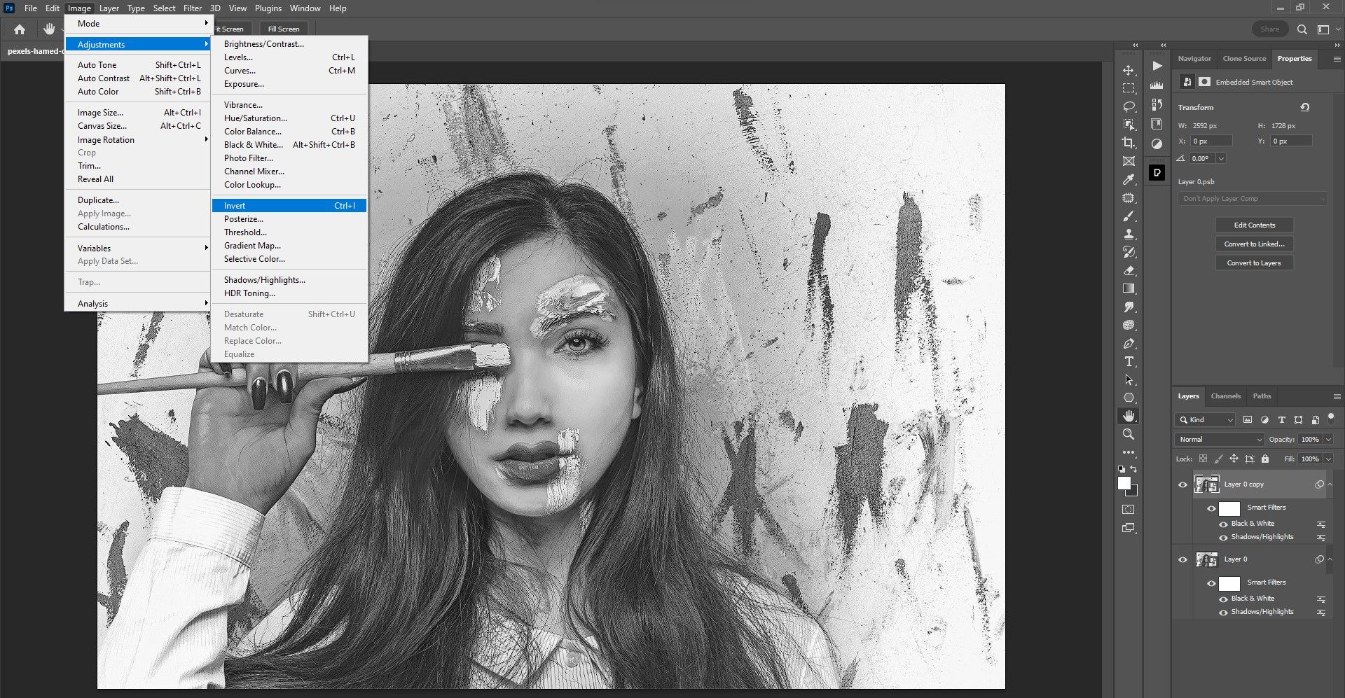Hide Smart Filters on Layer 0
This screenshot has height=698, width=1345.
1211,583
